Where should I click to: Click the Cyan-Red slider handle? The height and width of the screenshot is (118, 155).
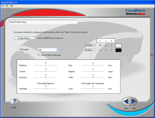(93, 65)
